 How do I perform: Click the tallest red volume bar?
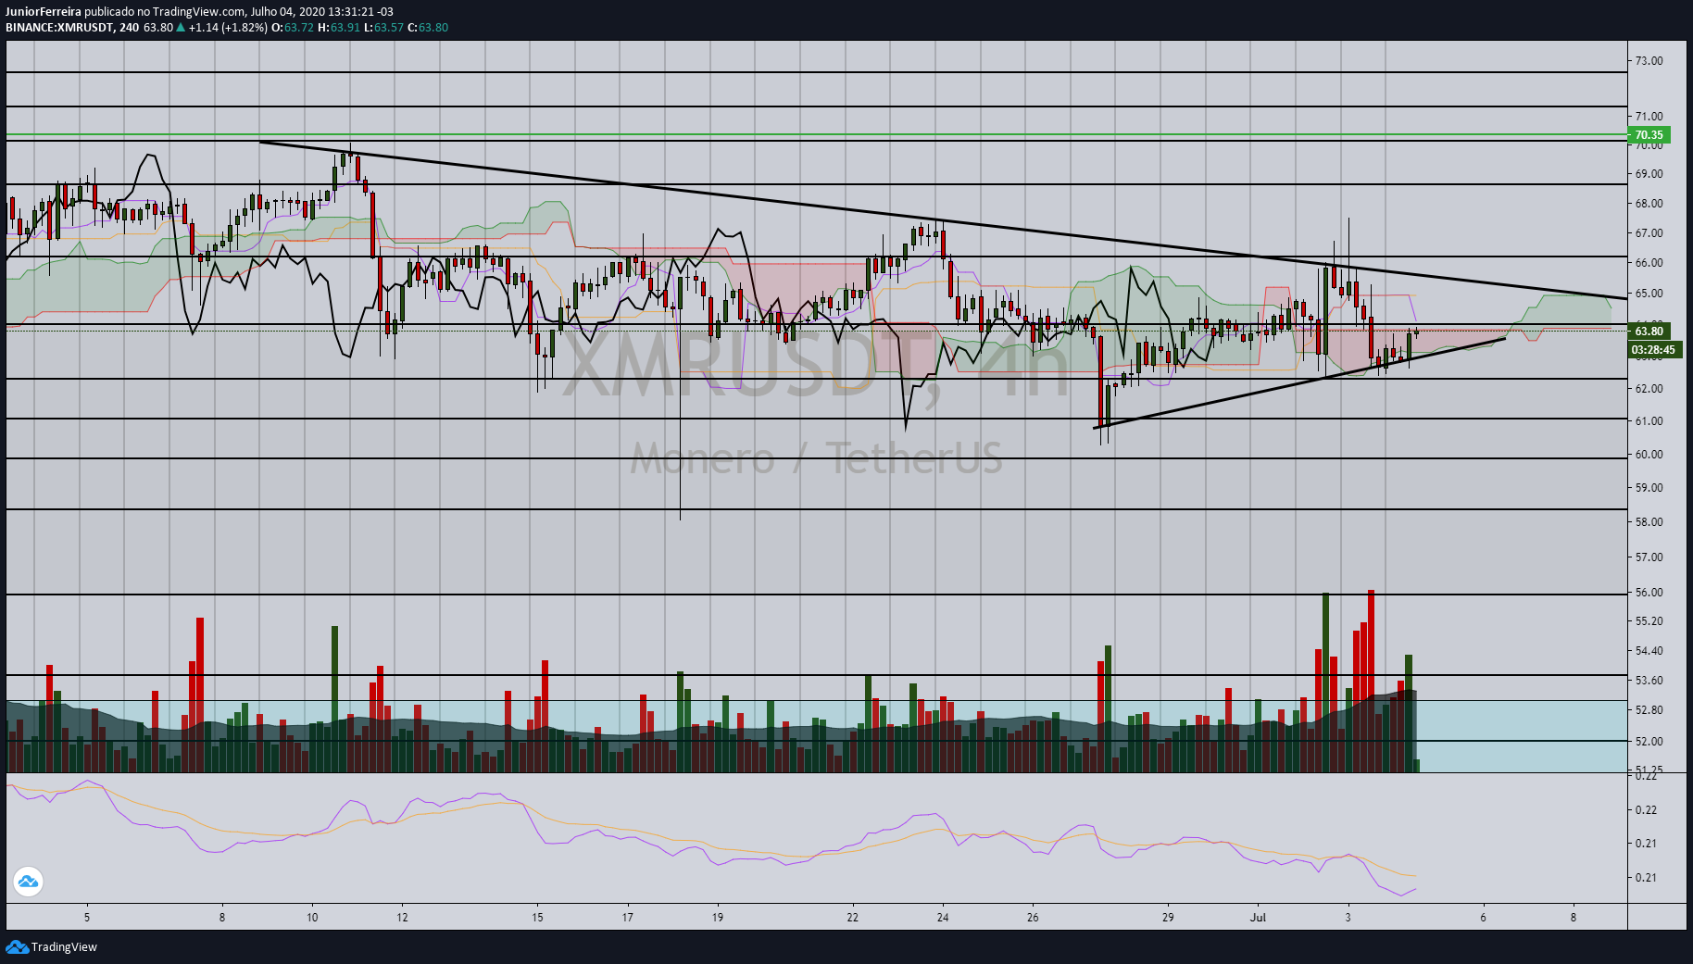(x=1371, y=681)
